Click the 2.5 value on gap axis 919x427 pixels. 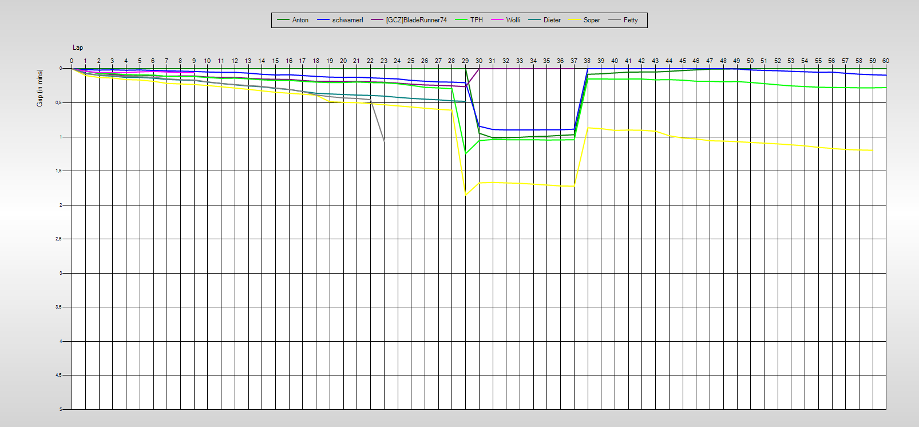pos(58,239)
